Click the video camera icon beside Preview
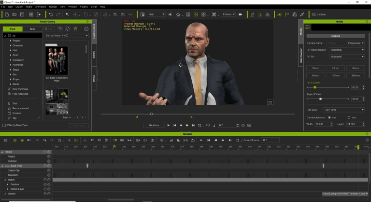Image resolution: width=371 pixels, height=202 pixels. click(240, 14)
